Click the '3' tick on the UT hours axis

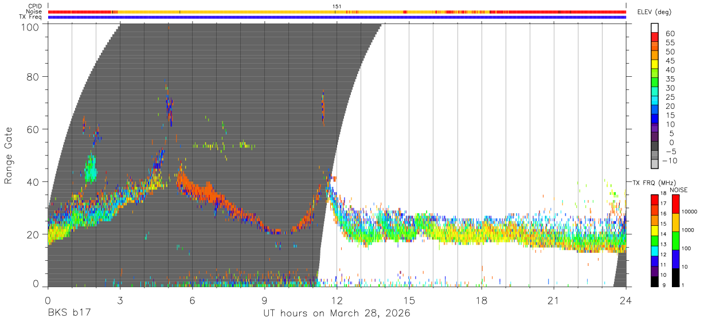[120, 300]
